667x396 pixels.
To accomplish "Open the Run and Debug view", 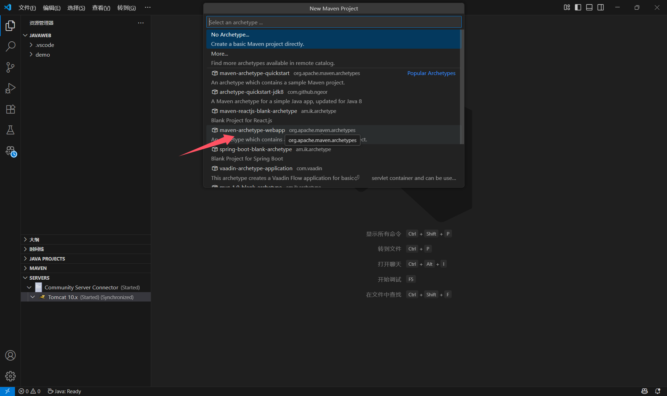I will click(x=10, y=88).
